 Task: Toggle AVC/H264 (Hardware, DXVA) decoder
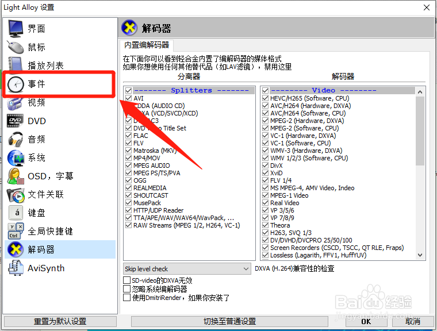click(265, 106)
